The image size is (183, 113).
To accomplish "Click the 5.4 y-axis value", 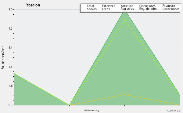I will (x=10, y=48).
